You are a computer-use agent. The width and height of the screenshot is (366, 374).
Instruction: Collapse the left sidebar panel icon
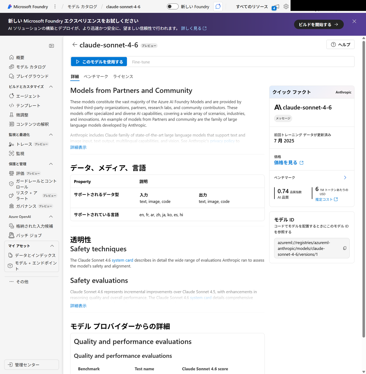pyautogui.click(x=52, y=46)
